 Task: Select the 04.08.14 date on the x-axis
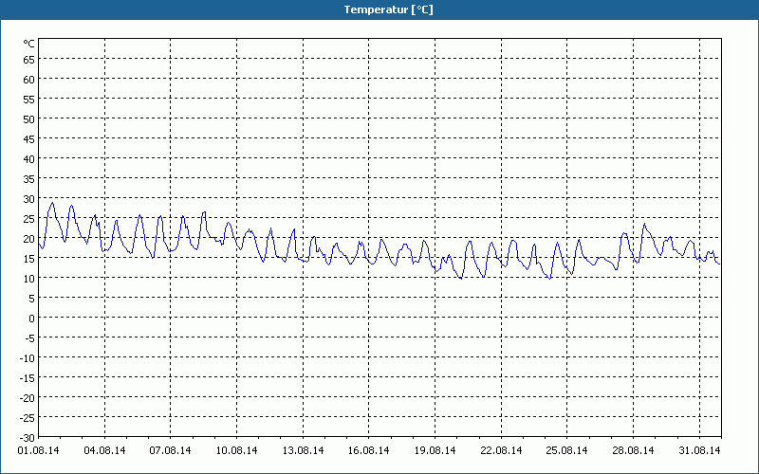point(104,451)
